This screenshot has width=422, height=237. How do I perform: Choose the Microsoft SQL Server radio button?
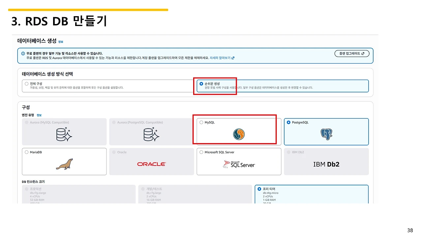pyautogui.click(x=201, y=152)
